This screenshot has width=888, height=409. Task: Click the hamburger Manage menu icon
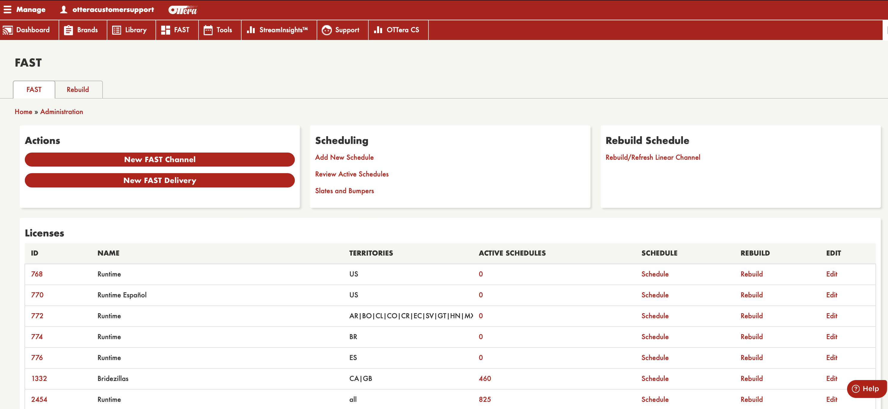(x=7, y=10)
